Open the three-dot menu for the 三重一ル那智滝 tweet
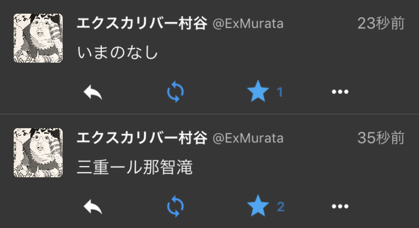The image size is (419, 228). [x=340, y=206]
